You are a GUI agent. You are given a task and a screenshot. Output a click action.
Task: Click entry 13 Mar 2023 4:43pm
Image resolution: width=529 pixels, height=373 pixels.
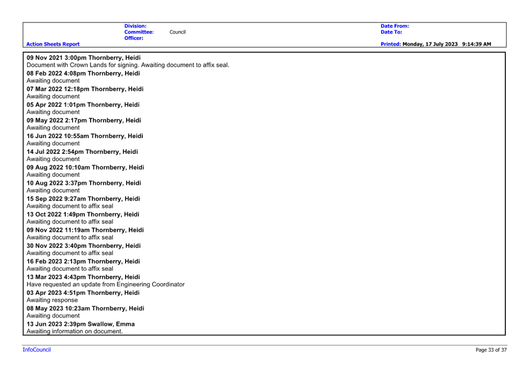click(x=83, y=277)
